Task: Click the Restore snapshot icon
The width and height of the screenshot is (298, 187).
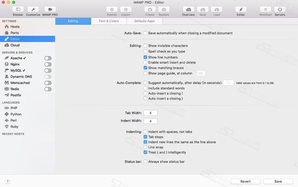Action: [x=164, y=9]
